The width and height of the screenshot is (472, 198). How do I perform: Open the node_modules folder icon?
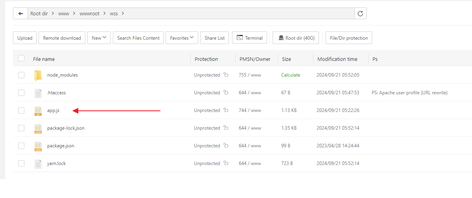coord(38,75)
